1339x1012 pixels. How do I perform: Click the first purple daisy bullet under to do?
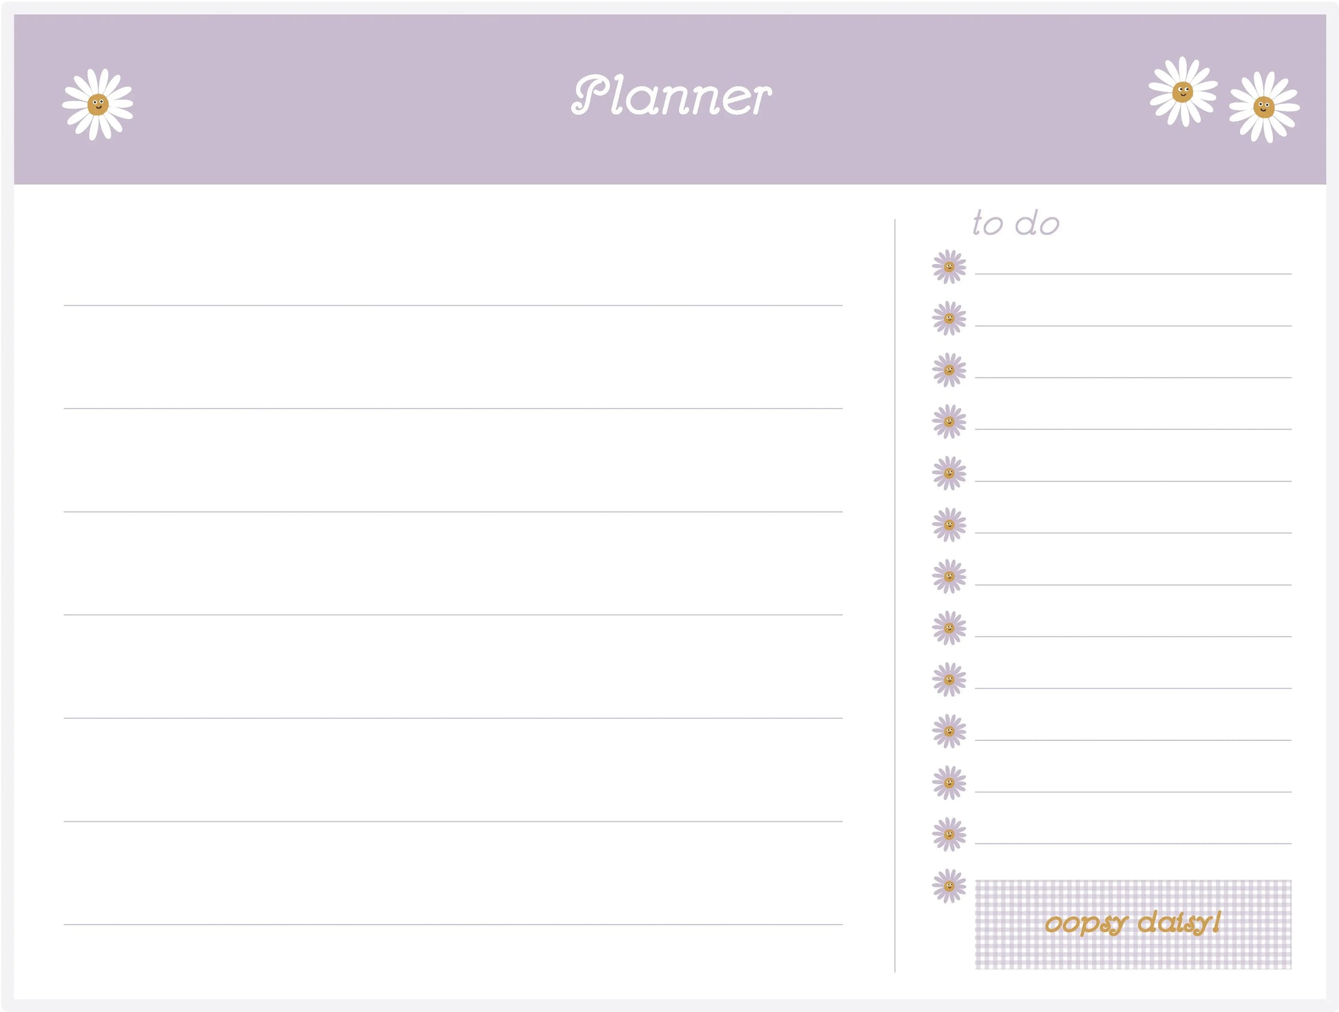(949, 267)
